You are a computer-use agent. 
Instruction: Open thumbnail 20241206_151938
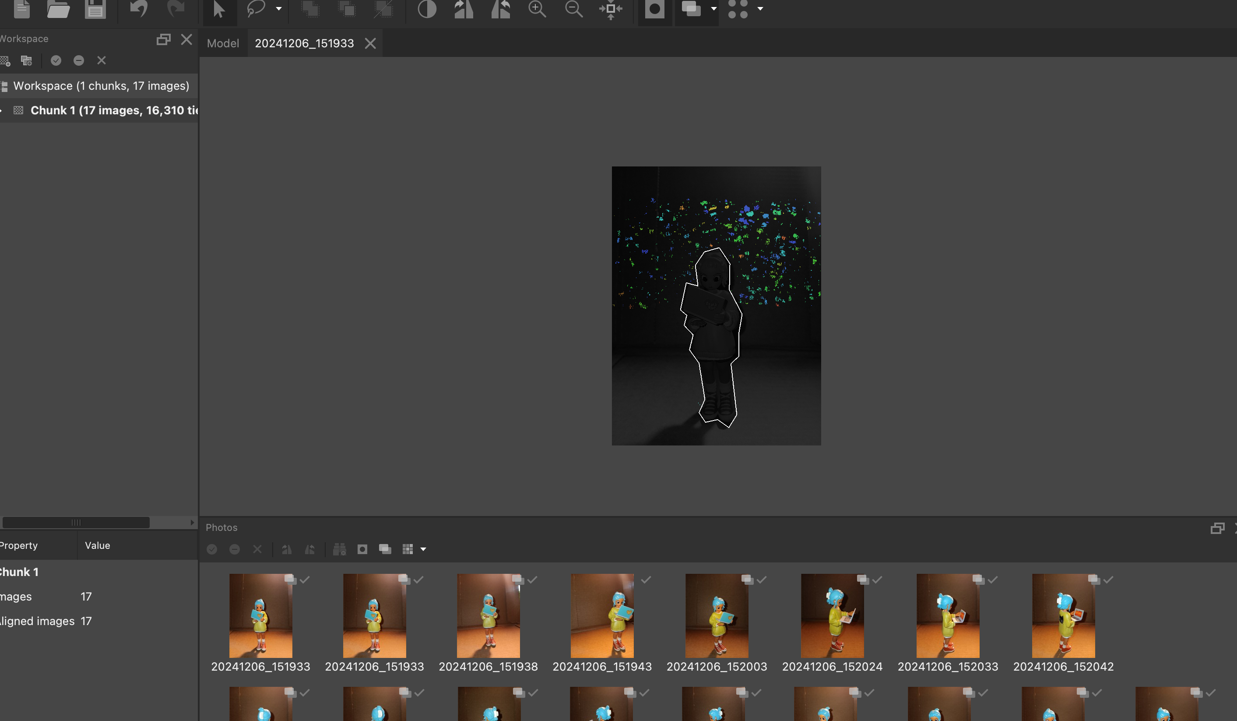tap(488, 616)
